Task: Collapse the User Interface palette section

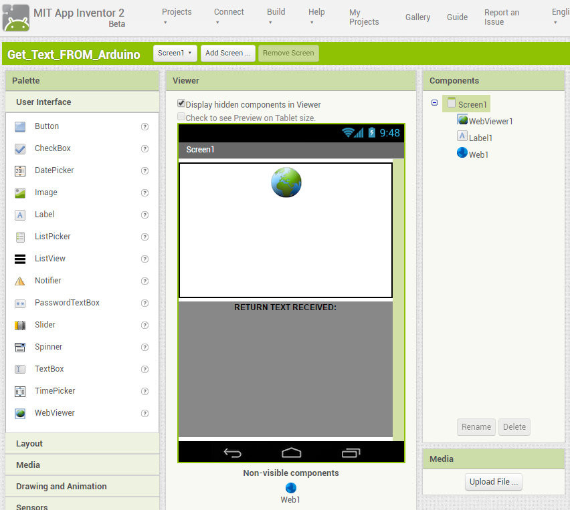Action: pyautogui.click(x=82, y=102)
